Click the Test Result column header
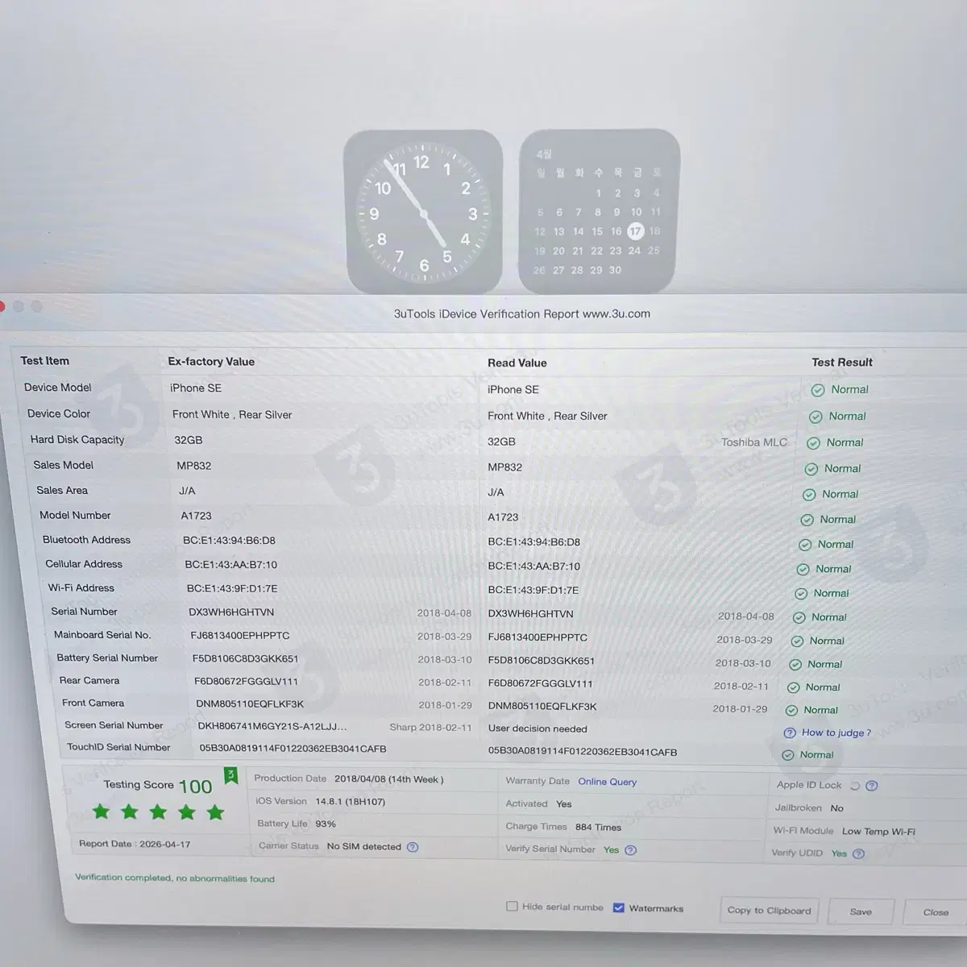 point(842,363)
